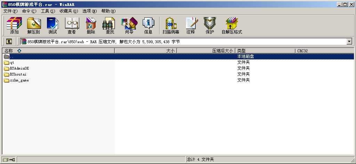Select the RYAdminOK folder name
This screenshot has height=164, width=356.
(19, 69)
